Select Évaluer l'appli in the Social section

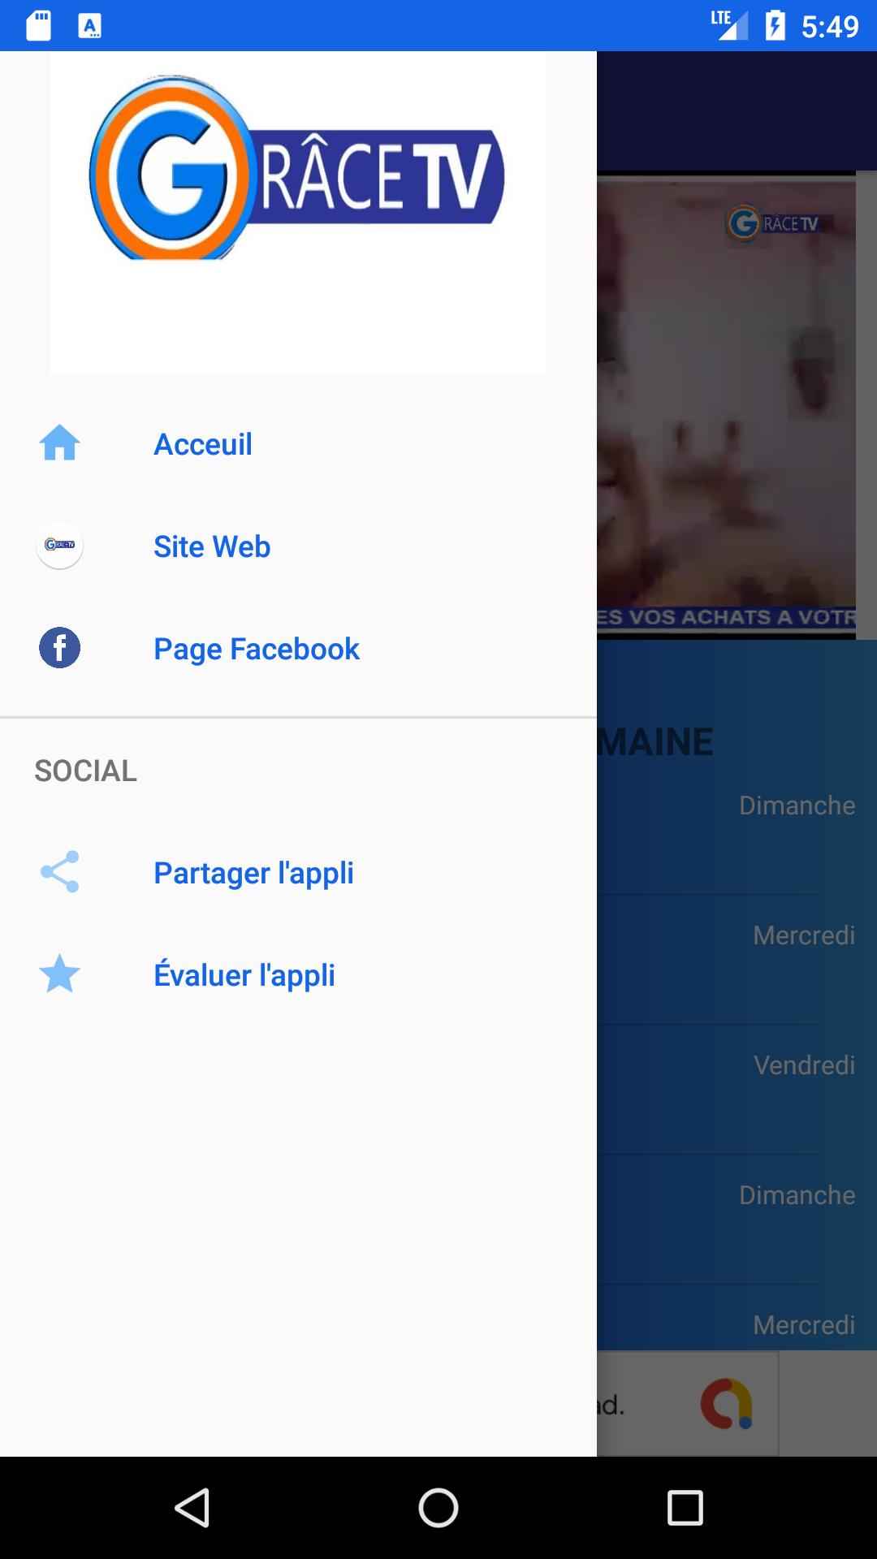298,975
